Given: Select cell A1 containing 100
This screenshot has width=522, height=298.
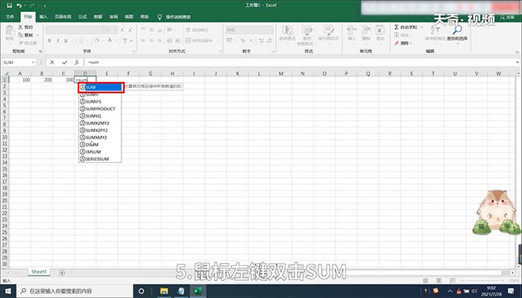Looking at the screenshot, I should (x=19, y=80).
